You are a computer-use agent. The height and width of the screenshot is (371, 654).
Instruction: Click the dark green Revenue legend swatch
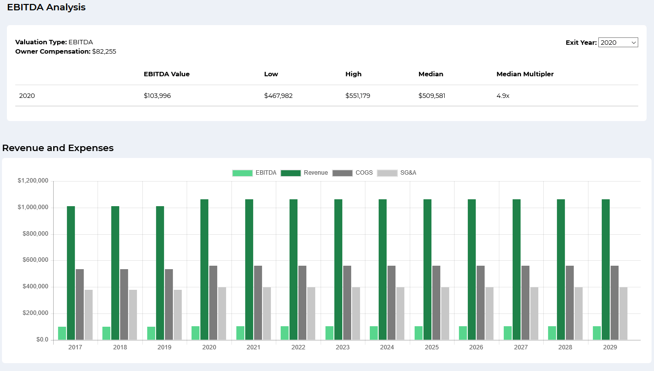point(291,173)
